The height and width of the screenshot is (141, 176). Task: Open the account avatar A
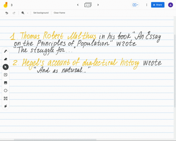(x=170, y=5)
